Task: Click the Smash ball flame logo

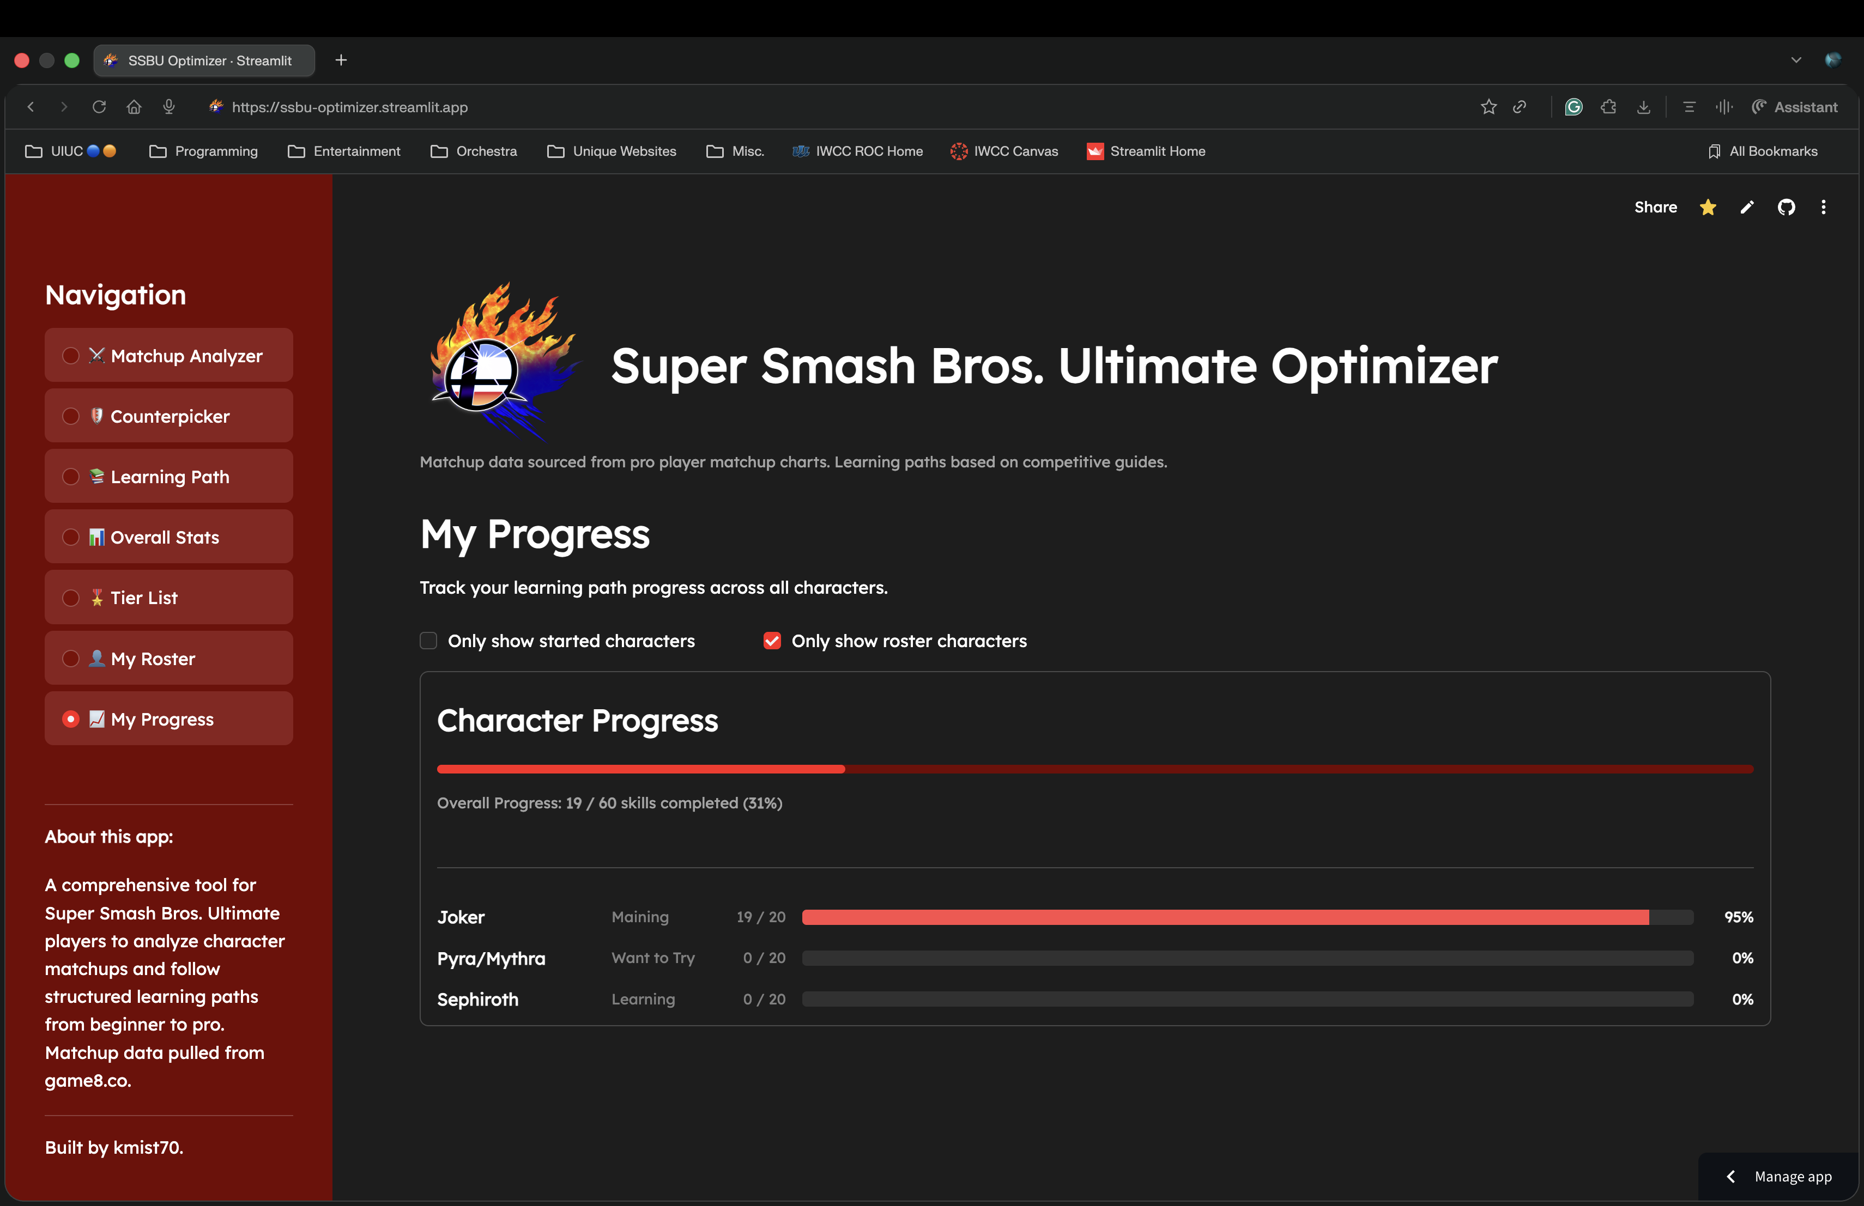Action: pos(505,362)
